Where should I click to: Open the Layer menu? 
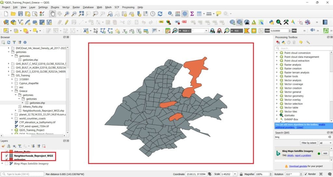click(x=32, y=7)
